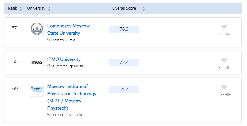
Task: Sort by University column arrows
Action: coord(49,9)
